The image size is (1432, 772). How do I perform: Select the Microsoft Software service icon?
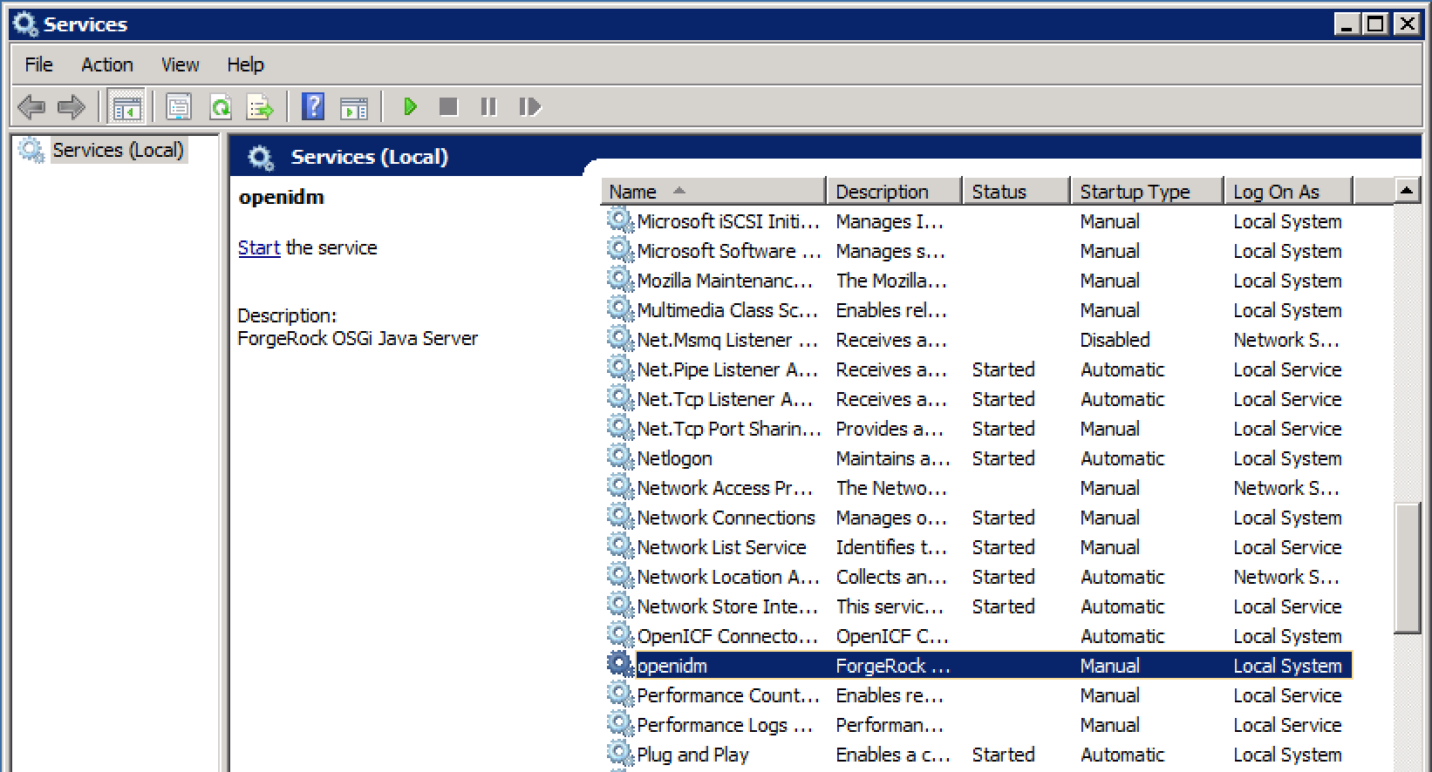pos(620,250)
